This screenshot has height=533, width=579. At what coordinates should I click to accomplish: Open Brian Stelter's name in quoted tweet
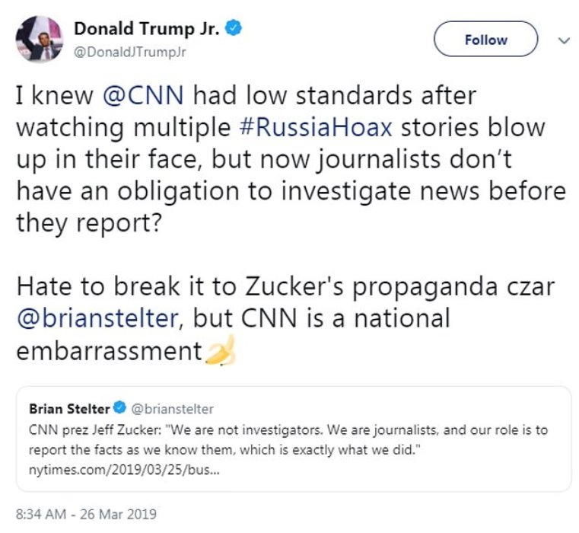[68, 409]
